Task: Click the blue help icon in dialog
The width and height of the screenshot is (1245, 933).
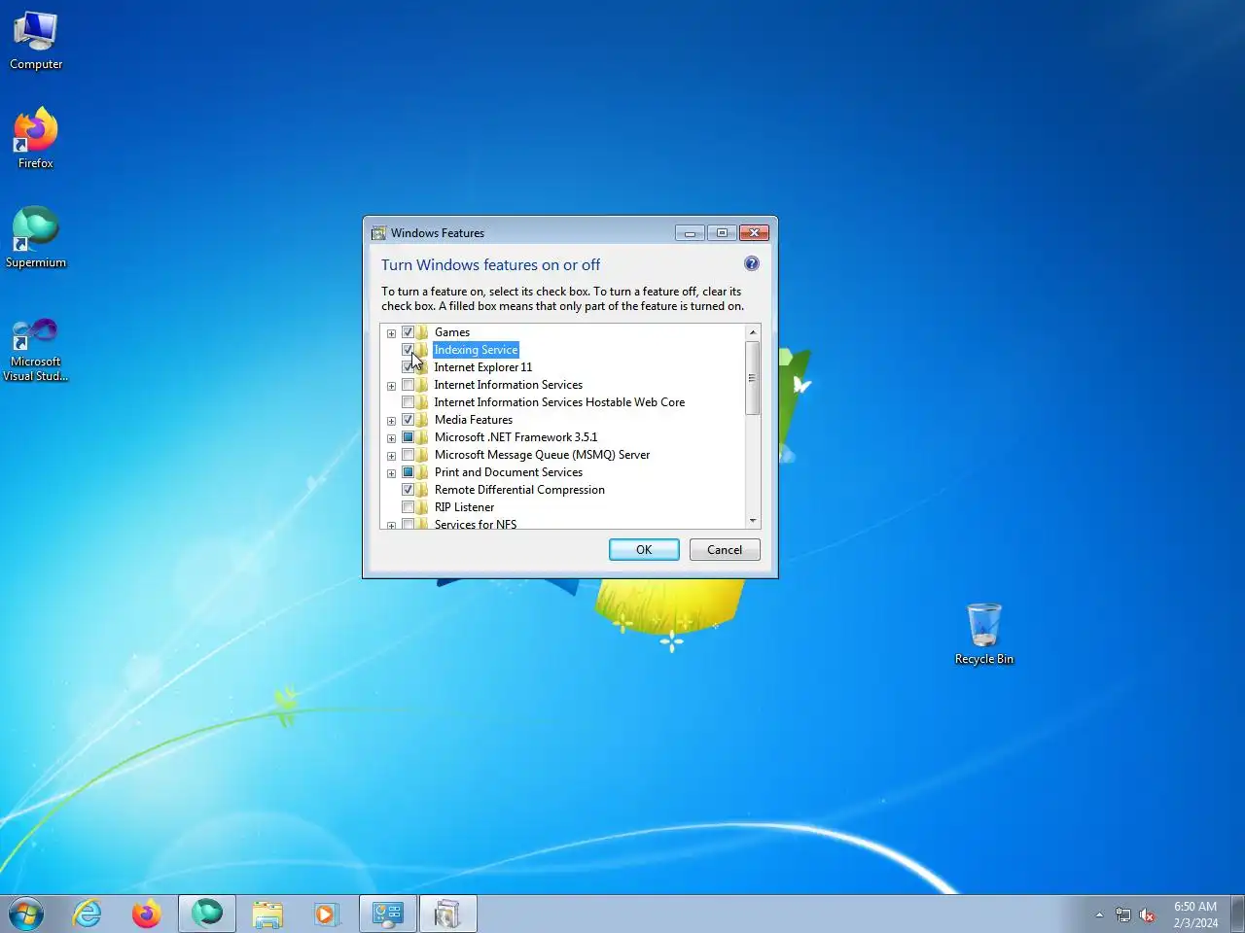Action: pos(752,263)
